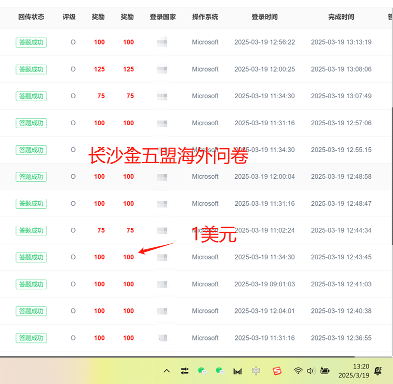This screenshot has height=384, width=393.
Task: Click Microsoft cell in 12:48:58 row
Action: pos(205,177)
